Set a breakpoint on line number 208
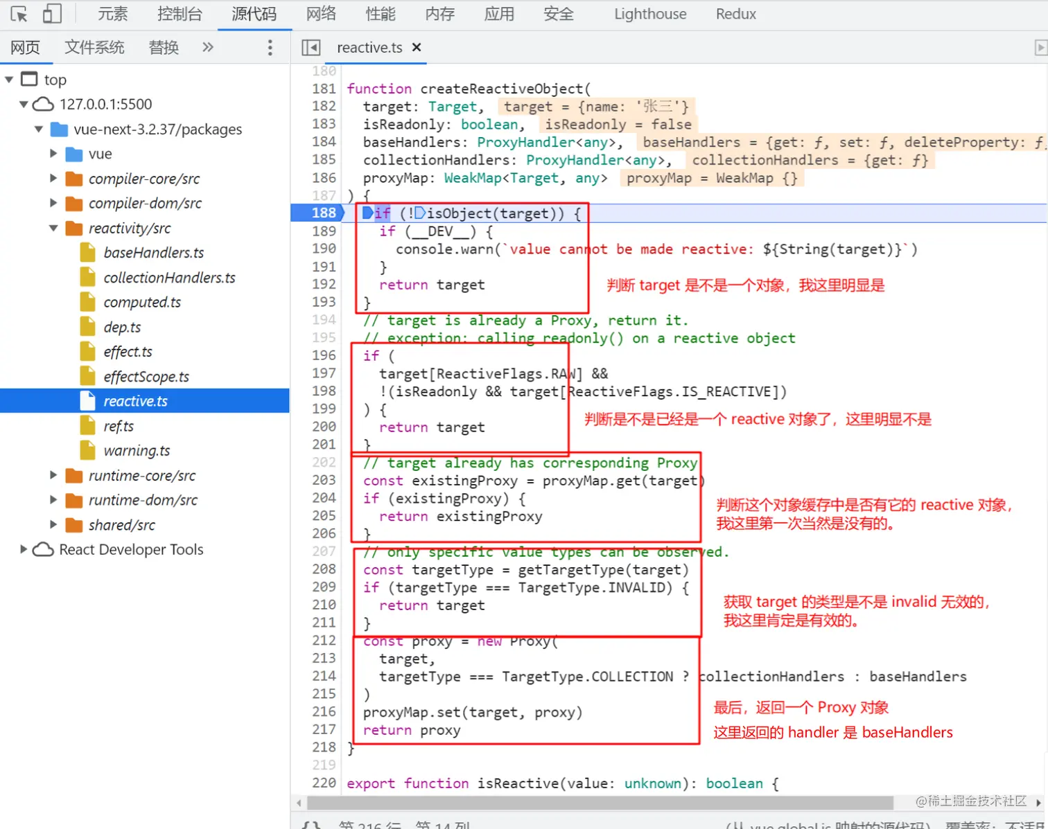1048x829 pixels. (324, 569)
